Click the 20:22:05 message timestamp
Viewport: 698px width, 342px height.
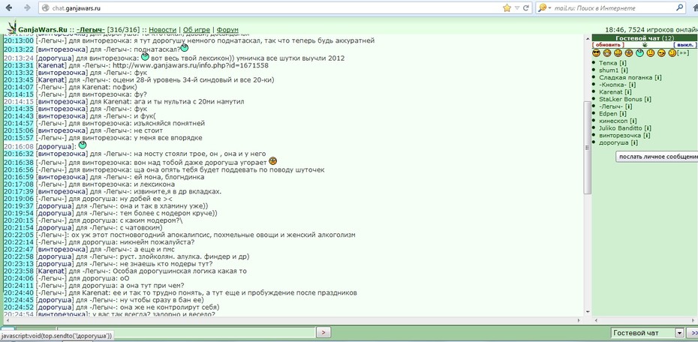pos(18,235)
